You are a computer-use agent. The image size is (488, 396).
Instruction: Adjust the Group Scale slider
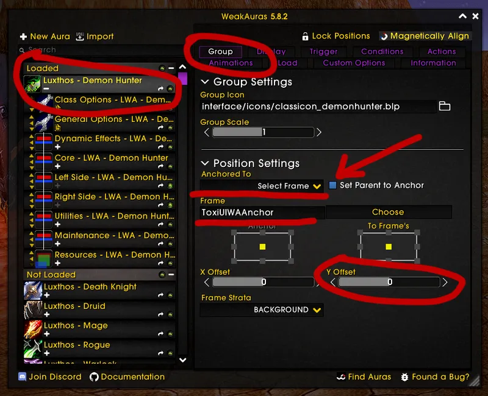263,132
